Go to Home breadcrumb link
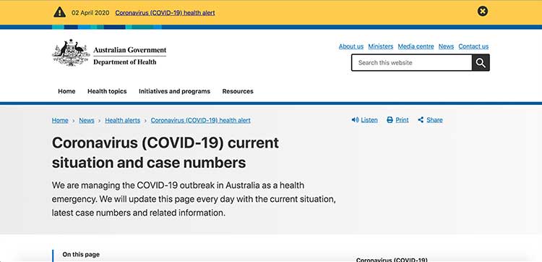The width and height of the screenshot is (542, 262). pos(60,120)
